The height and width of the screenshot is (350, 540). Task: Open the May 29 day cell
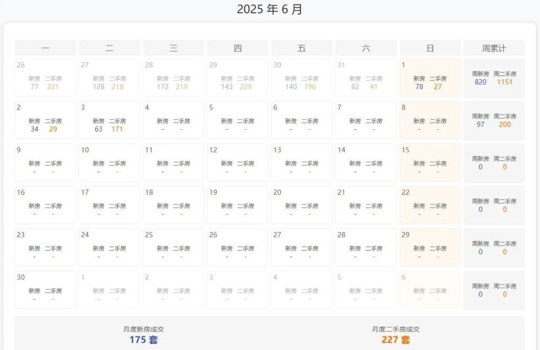pos(237,78)
